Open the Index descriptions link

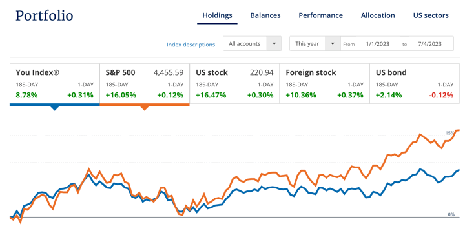191,45
